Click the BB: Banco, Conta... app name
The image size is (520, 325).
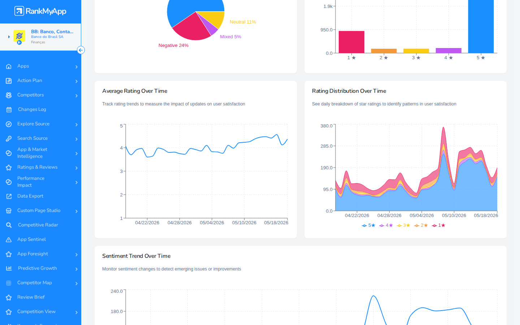(x=52, y=31)
